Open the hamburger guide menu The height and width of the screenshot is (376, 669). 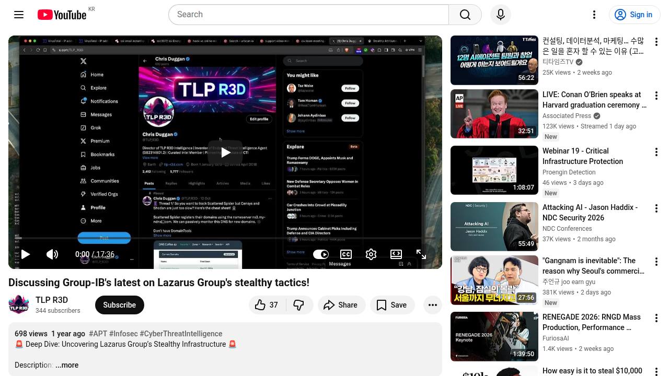[19, 15]
